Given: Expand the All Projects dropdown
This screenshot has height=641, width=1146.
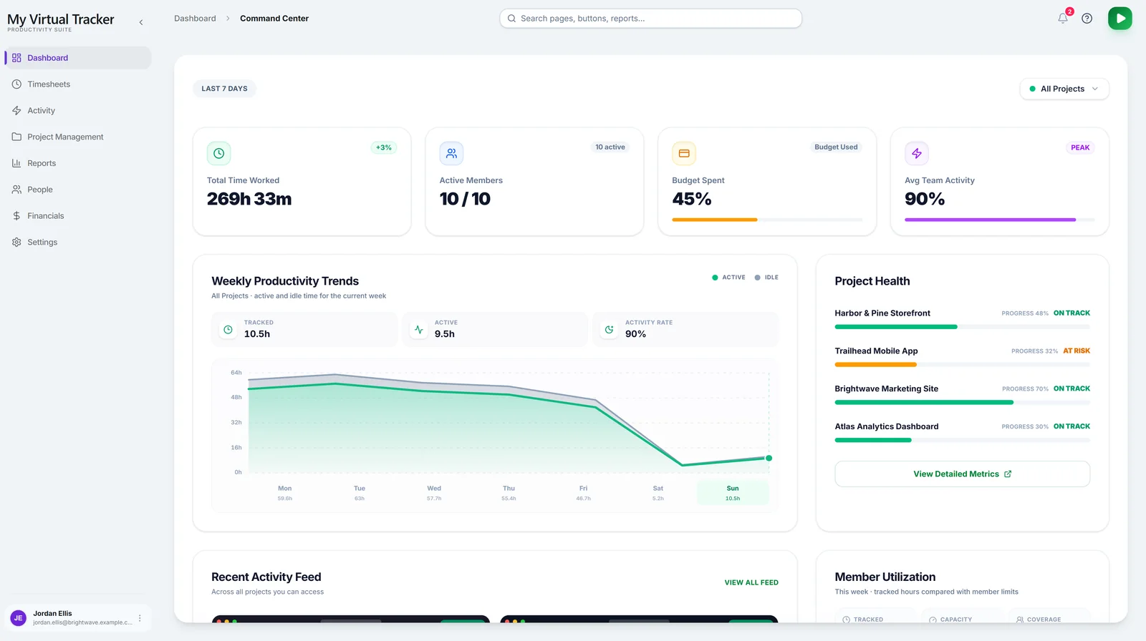Looking at the screenshot, I should click(1064, 89).
